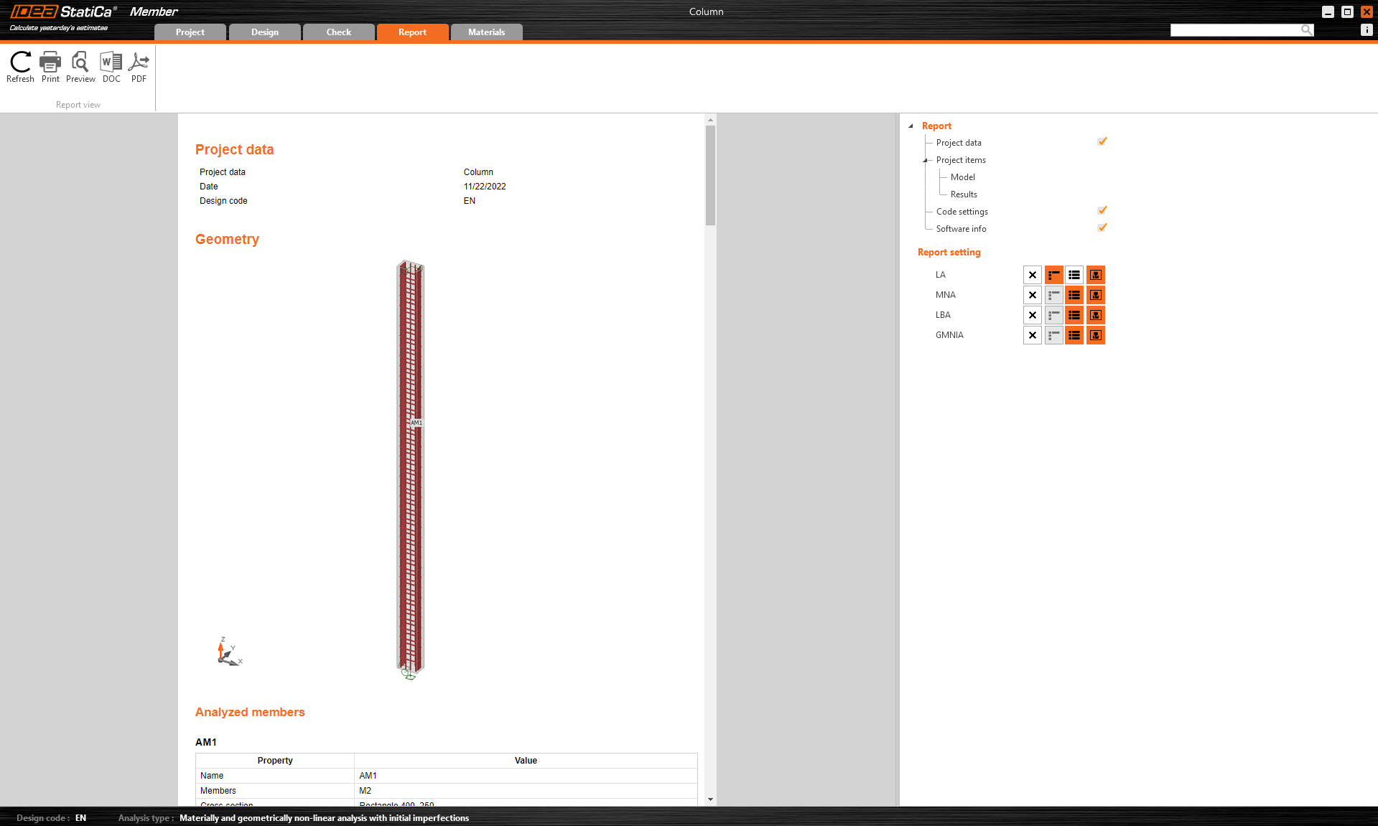Set LA report to brief summary

pos(1053,275)
